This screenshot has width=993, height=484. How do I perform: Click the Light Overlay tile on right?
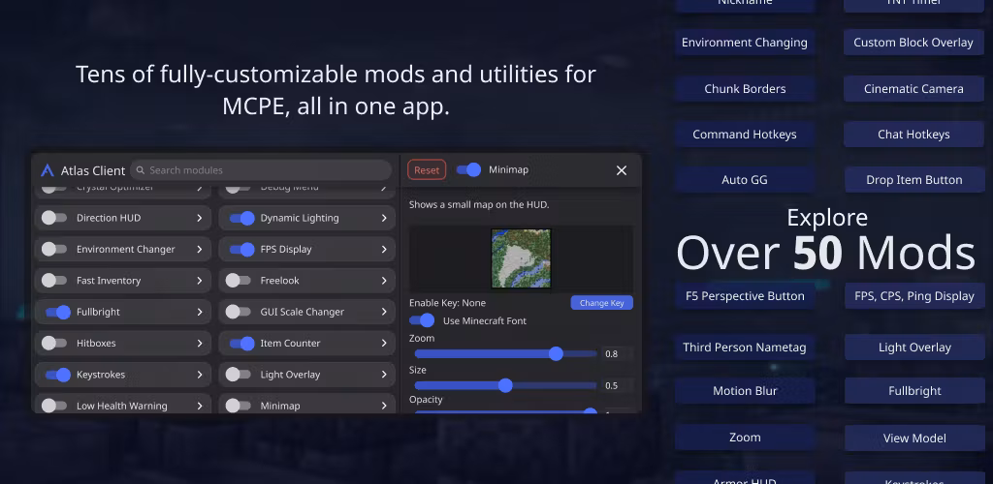[x=914, y=347]
